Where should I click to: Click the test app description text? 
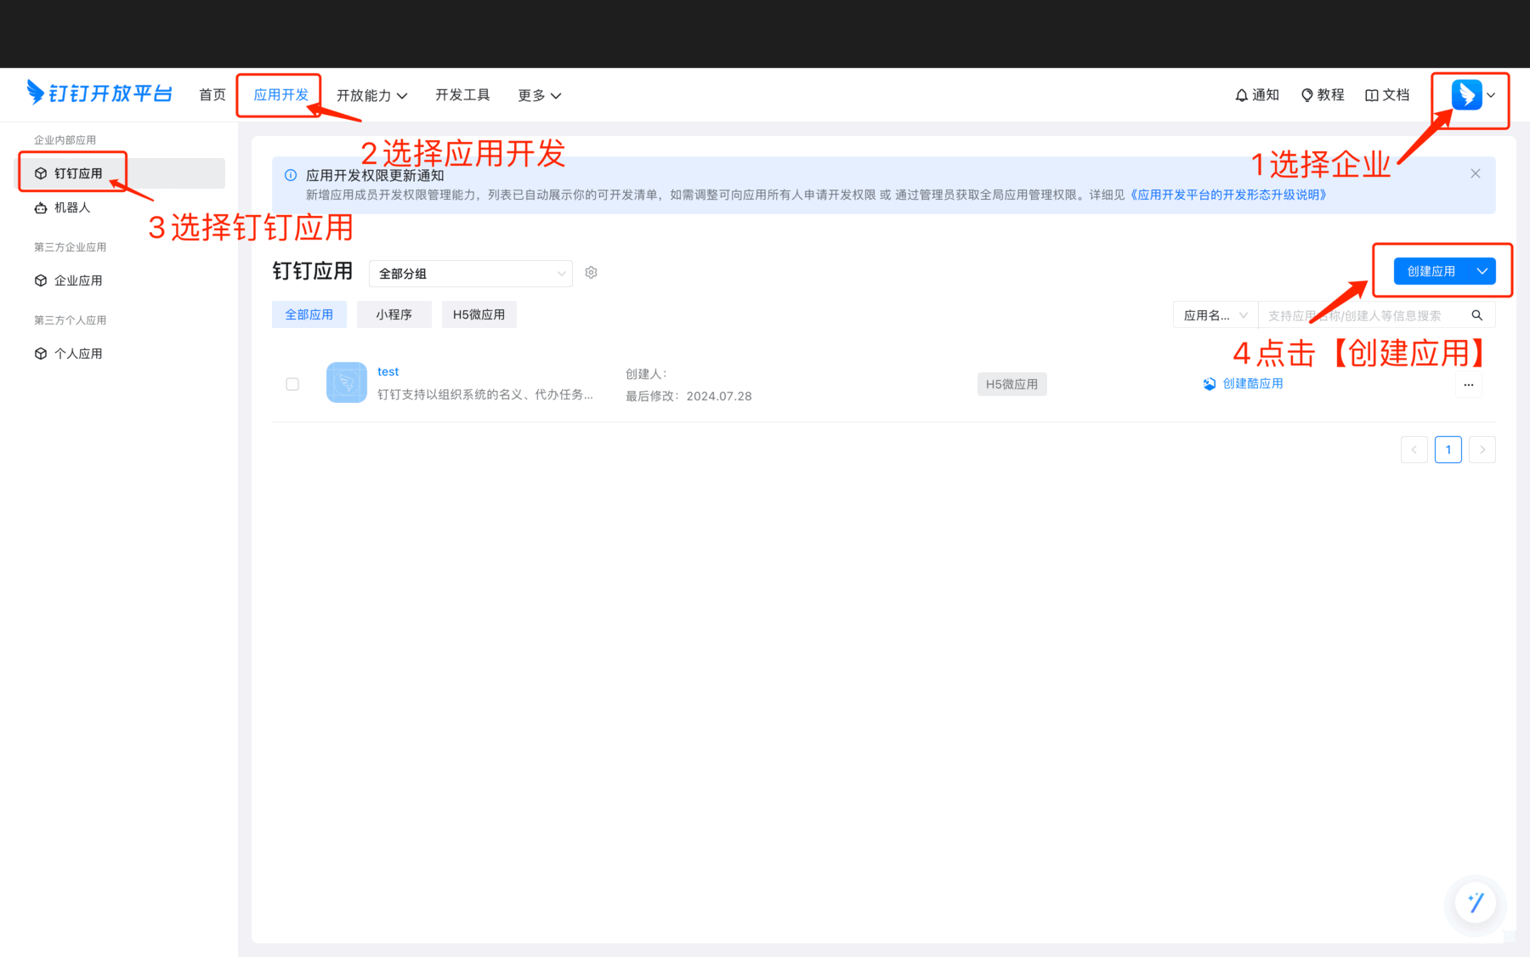click(x=485, y=394)
